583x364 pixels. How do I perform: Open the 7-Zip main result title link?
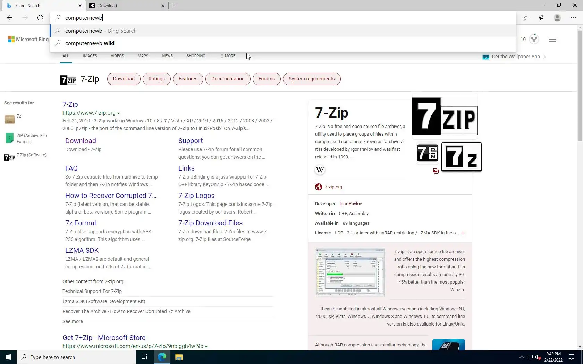(x=70, y=104)
